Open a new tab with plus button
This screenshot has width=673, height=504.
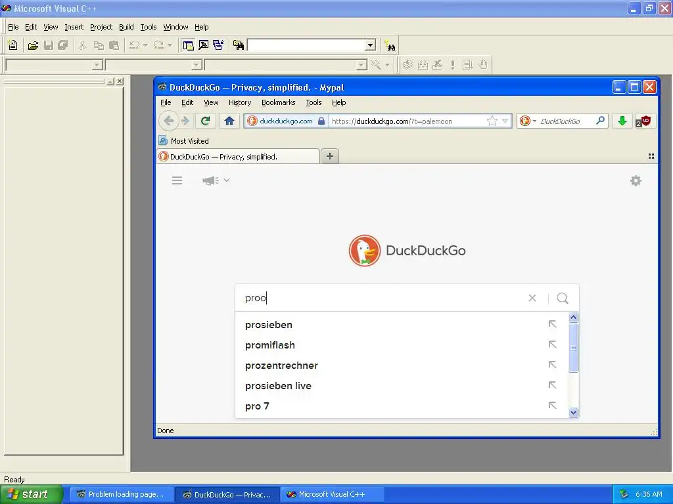330,156
